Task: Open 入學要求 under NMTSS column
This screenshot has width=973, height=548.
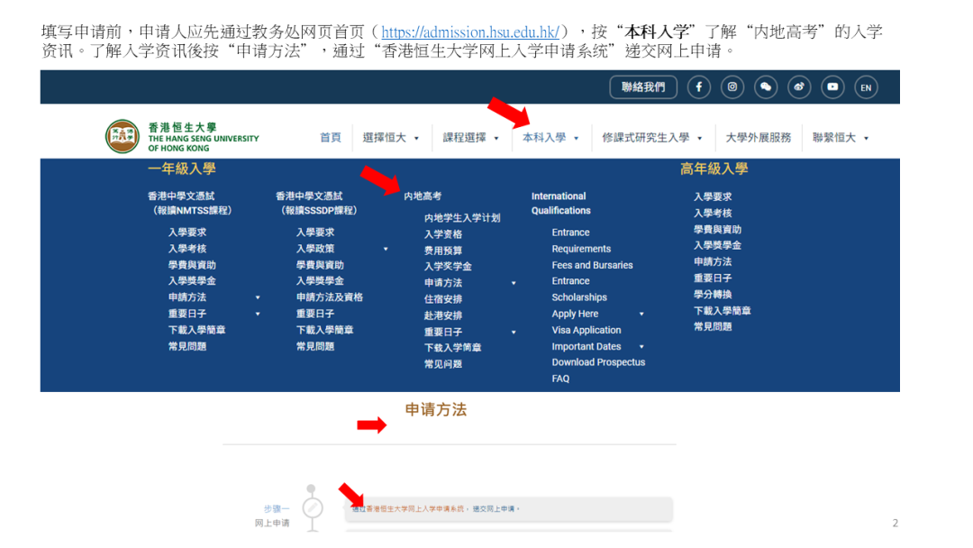Action: [x=187, y=233]
